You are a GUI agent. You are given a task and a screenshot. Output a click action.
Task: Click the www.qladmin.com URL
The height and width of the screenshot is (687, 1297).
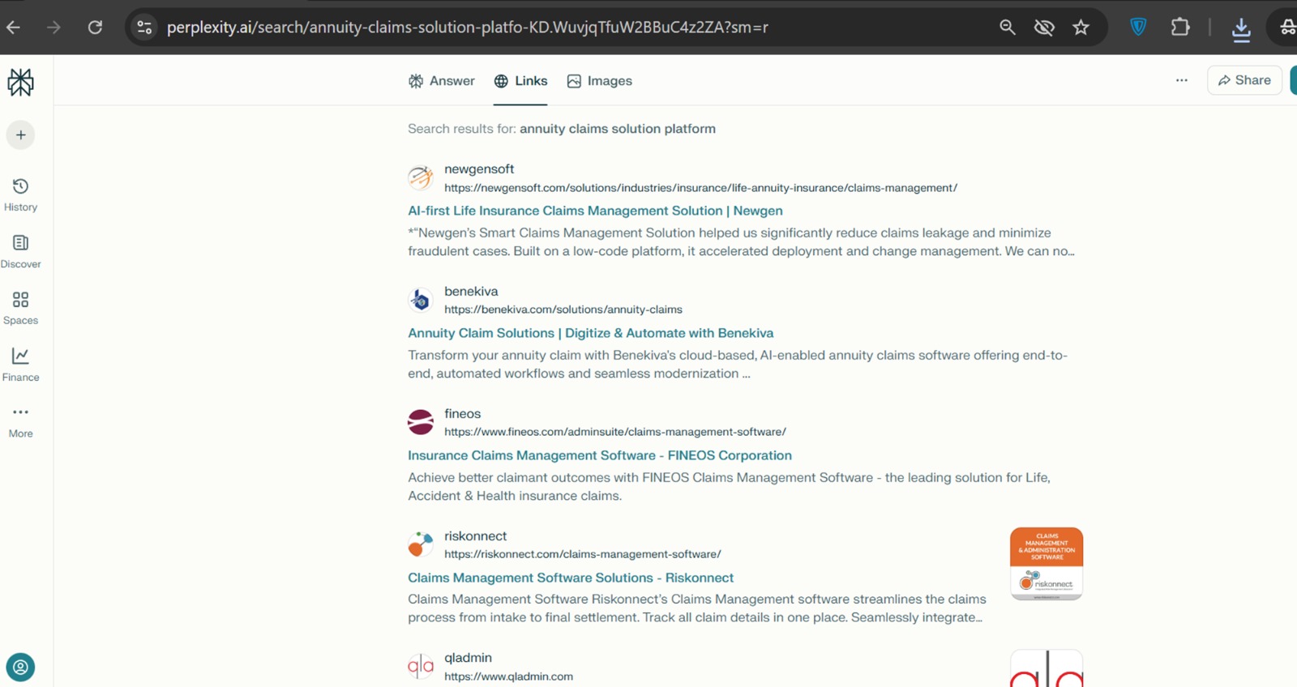[x=508, y=676]
